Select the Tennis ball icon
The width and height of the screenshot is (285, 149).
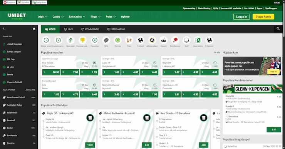(x=117, y=40)
